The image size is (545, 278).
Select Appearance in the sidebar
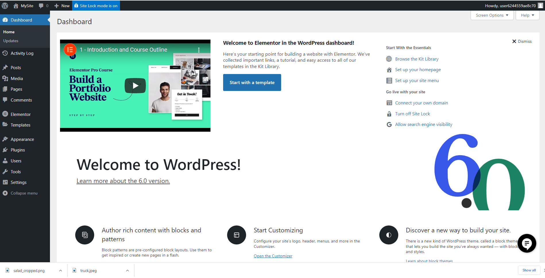22,139
